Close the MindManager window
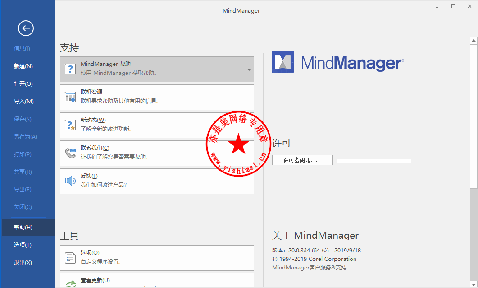Screen dimensions: 478x288 click(469, 6)
